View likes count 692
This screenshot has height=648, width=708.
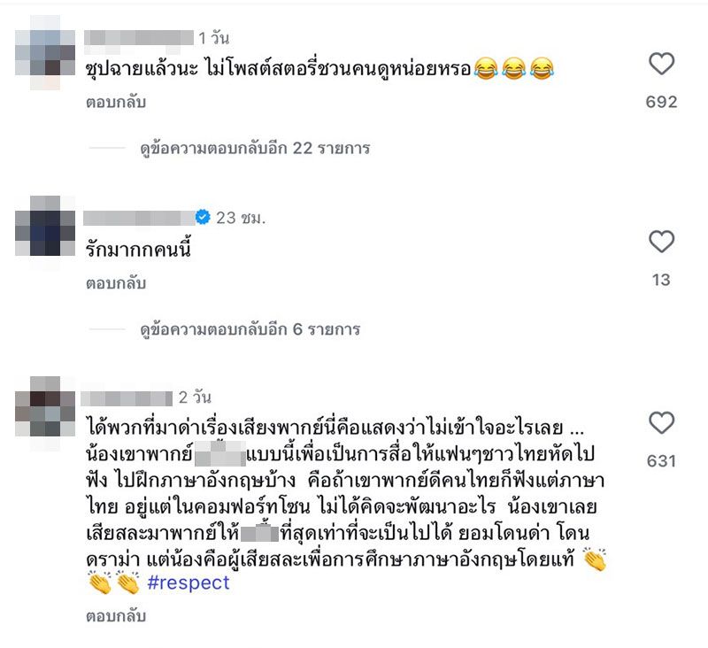(661, 102)
